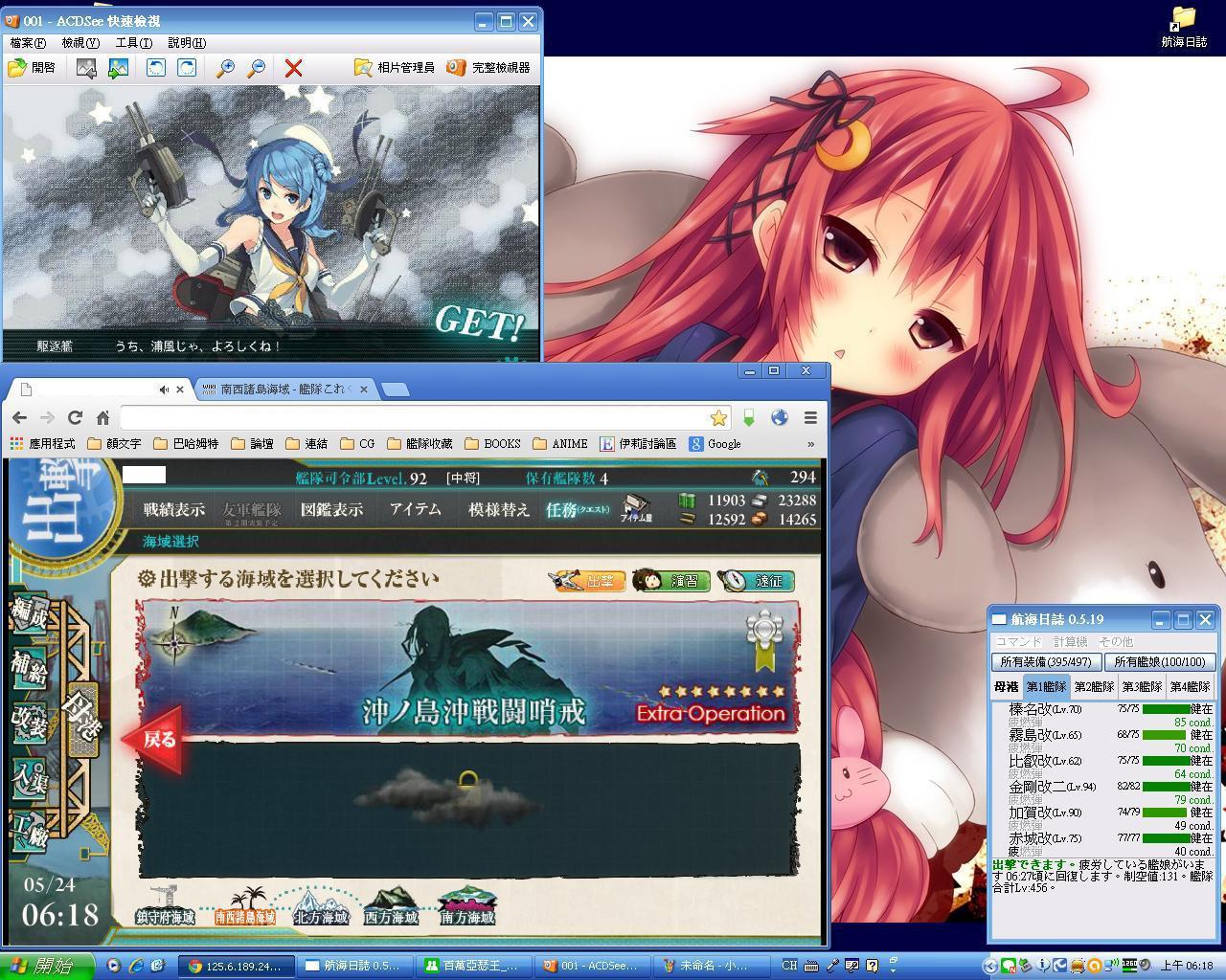Screen dimensions: 1226x980
Task: Open the 檔案(F) menu in ACDSee
Action: [x=28, y=43]
